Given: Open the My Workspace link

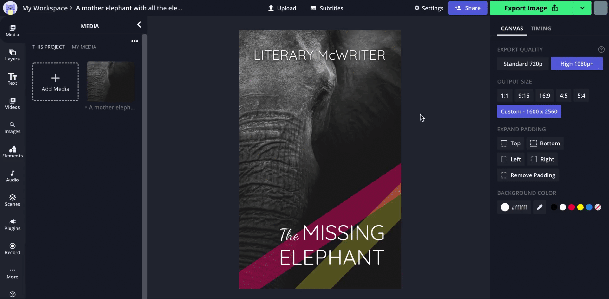Looking at the screenshot, I should click(x=45, y=8).
